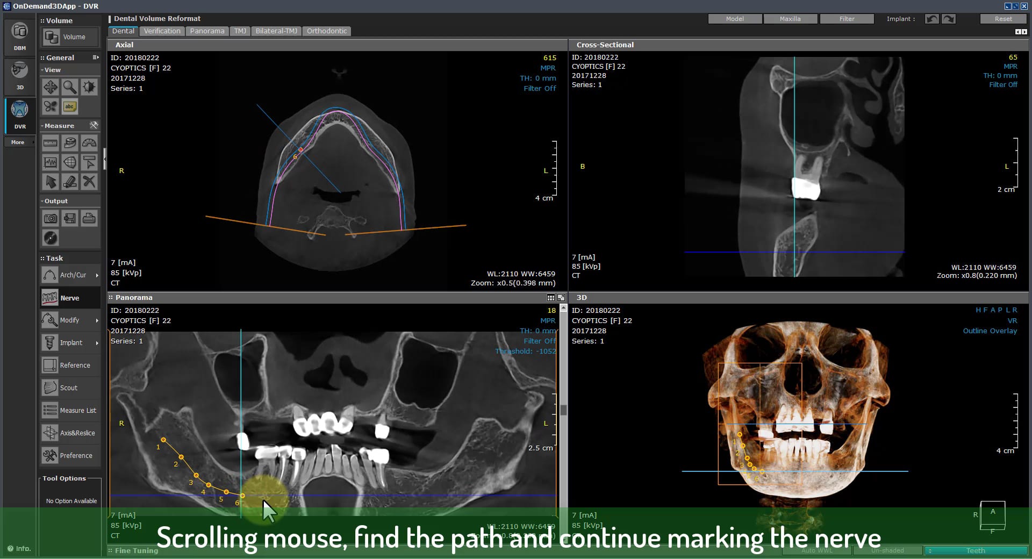Screen dimensions: 1032x559
Task: Open the Axis&Reslice task
Action: click(70, 433)
